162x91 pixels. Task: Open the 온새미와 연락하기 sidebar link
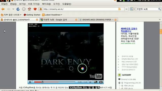tap(128, 70)
